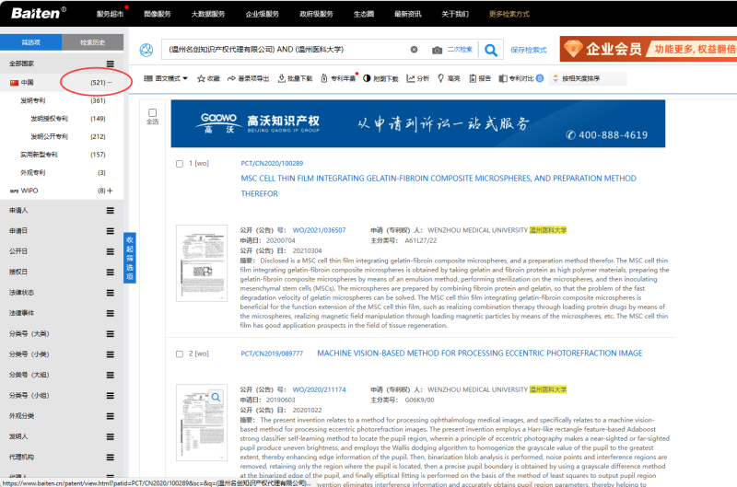Click inside the search query input field
The width and height of the screenshot is (737, 487).
[287, 50]
